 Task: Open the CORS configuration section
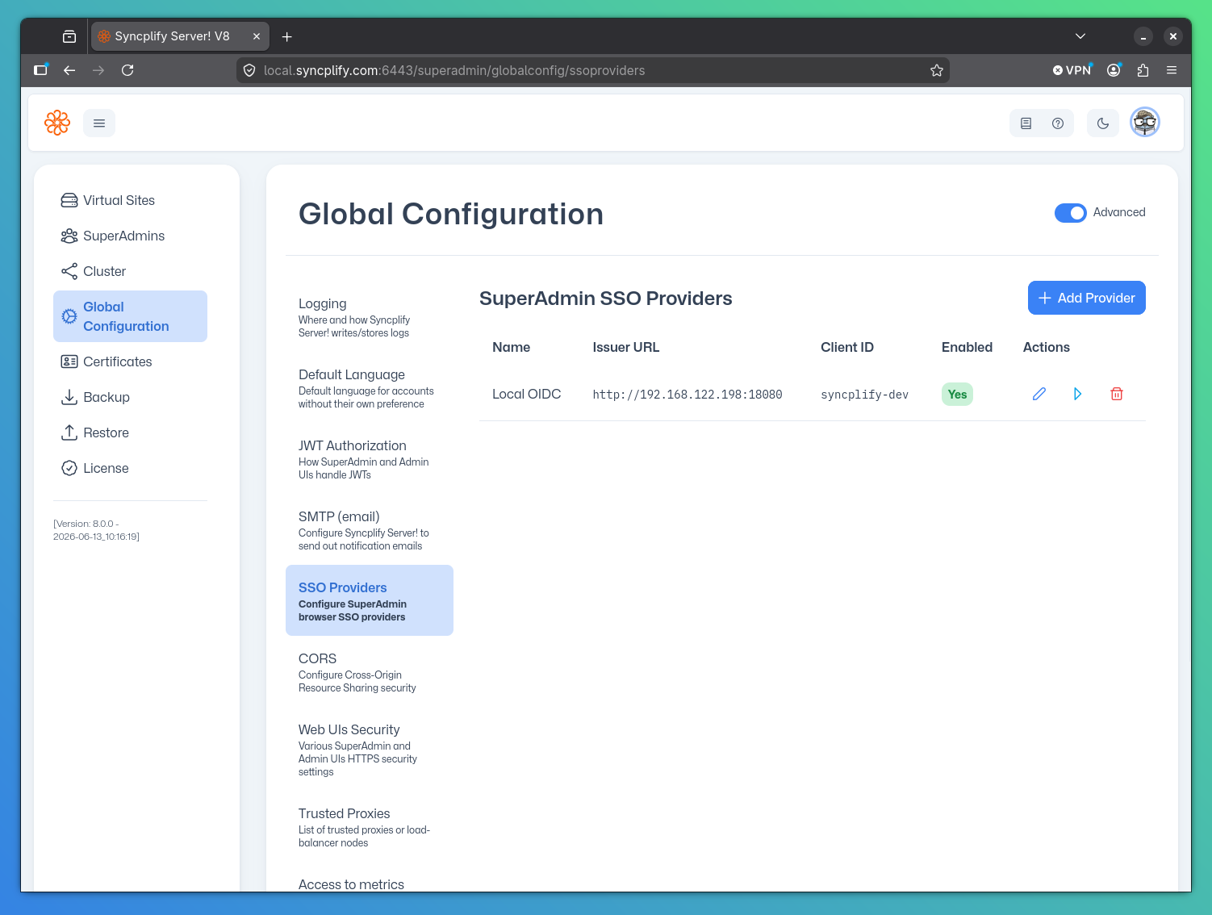(x=369, y=671)
